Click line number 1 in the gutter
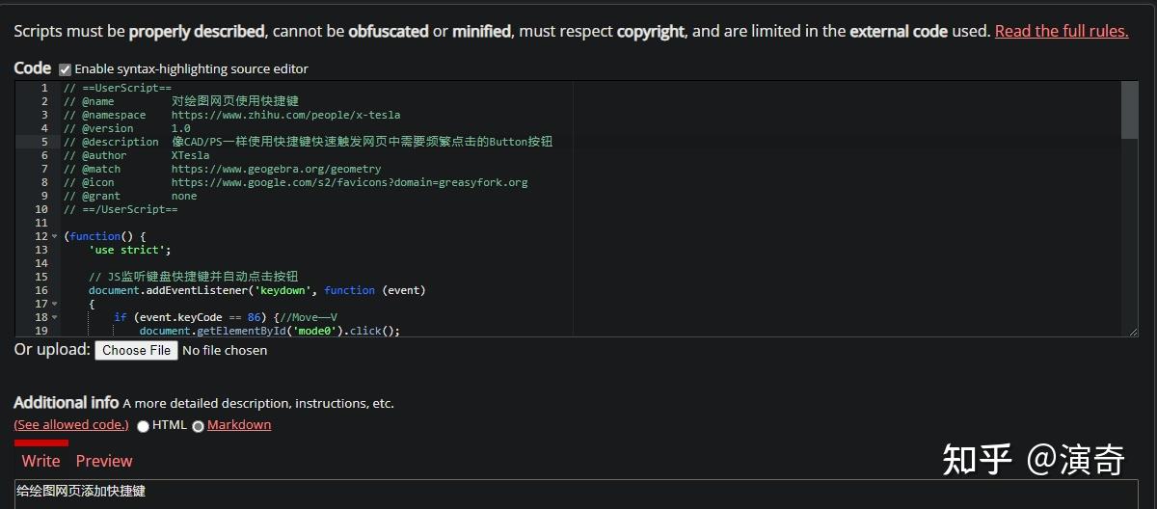This screenshot has width=1157, height=509. 44,88
